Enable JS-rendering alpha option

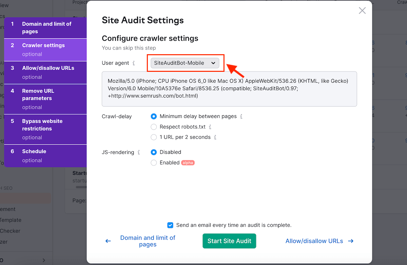click(154, 163)
